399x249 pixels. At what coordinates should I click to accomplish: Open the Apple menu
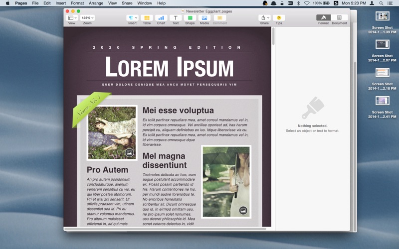click(7, 3)
